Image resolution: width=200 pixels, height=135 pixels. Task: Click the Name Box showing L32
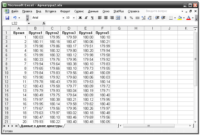(15, 24)
